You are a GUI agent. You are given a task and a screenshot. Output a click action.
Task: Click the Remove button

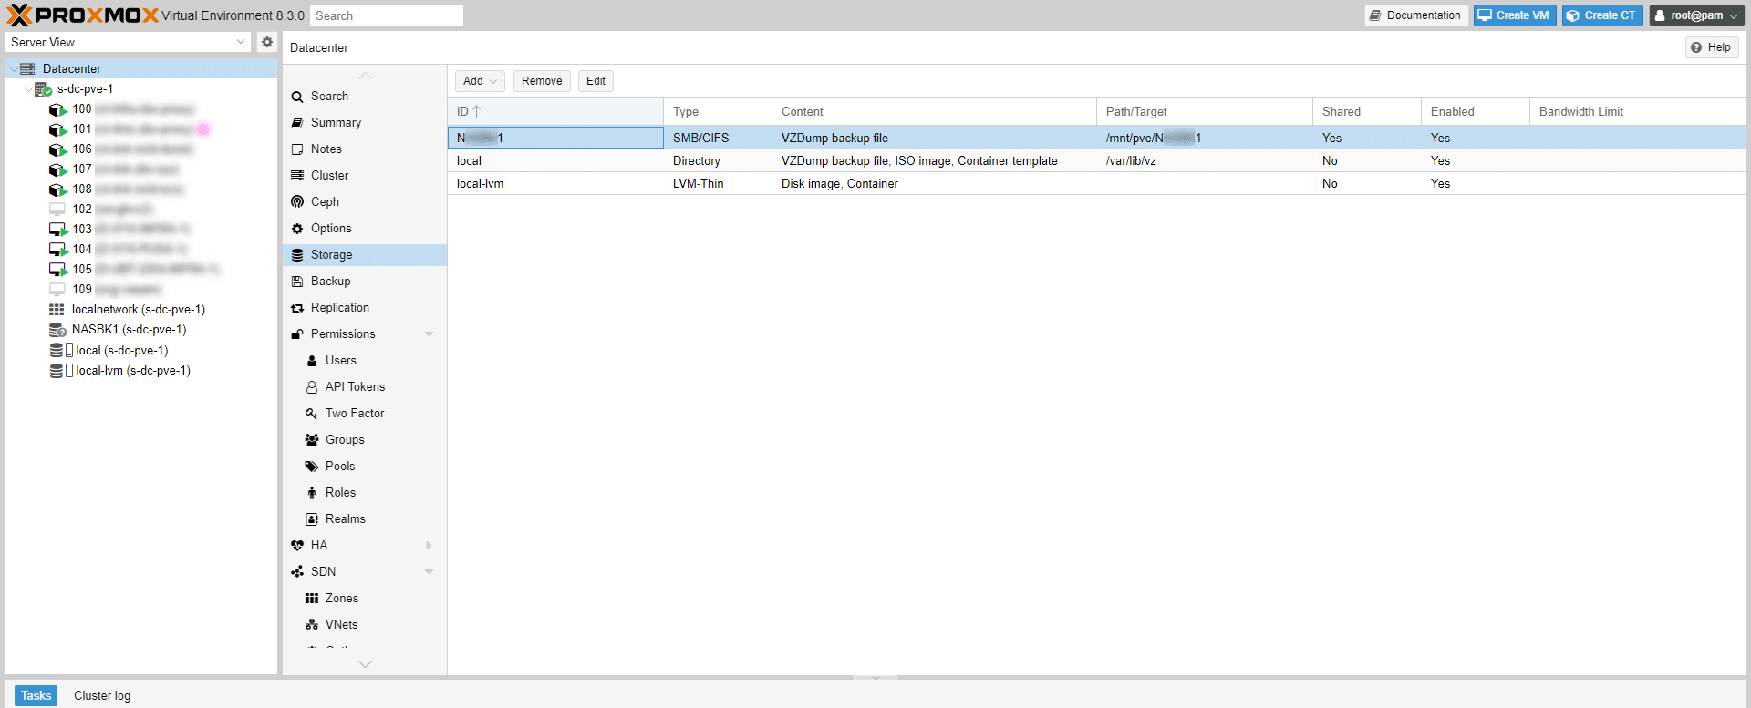[x=542, y=81]
